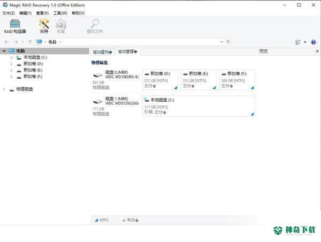321x242 pixels.
Task: Open the view options icon
Action: pos(298,42)
